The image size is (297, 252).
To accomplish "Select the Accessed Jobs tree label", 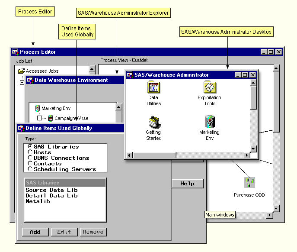I will pyautogui.click(x=42, y=71).
